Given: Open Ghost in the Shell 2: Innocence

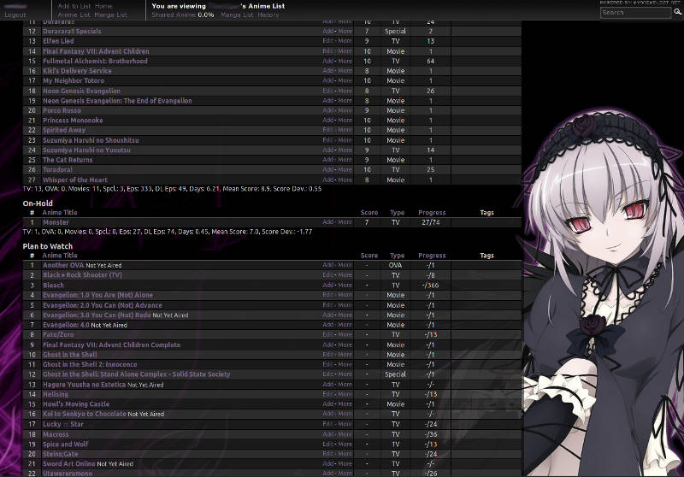Looking at the screenshot, I should pos(90,364).
